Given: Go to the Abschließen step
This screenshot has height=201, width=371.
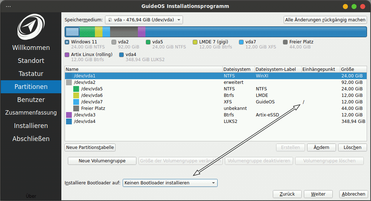Looking at the screenshot, I should [x=31, y=139].
